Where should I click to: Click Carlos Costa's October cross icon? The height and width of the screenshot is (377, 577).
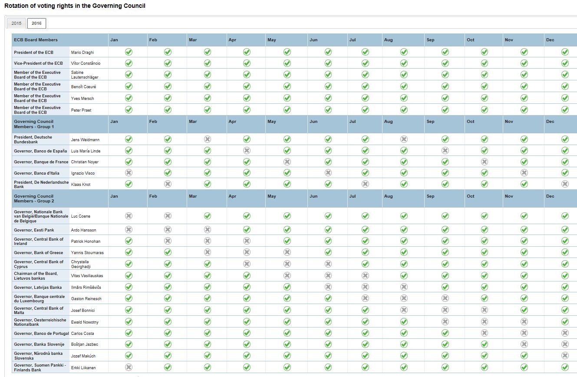[484, 333]
